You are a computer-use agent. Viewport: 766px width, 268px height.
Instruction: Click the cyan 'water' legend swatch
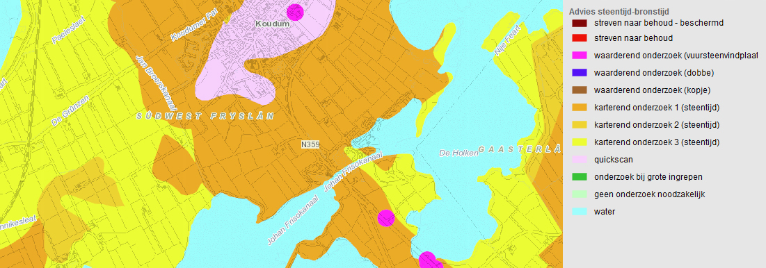click(x=580, y=212)
